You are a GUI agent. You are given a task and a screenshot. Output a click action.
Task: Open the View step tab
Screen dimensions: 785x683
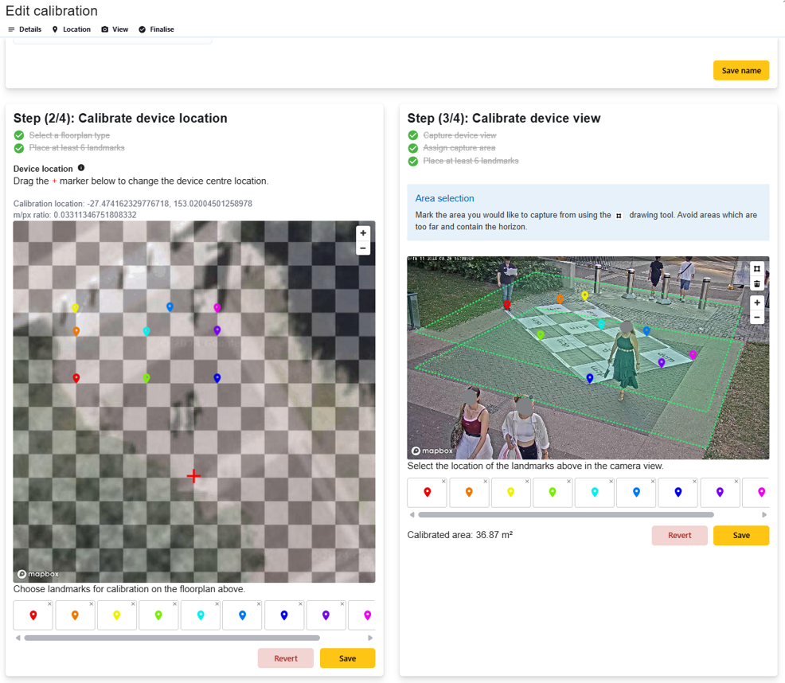115,29
